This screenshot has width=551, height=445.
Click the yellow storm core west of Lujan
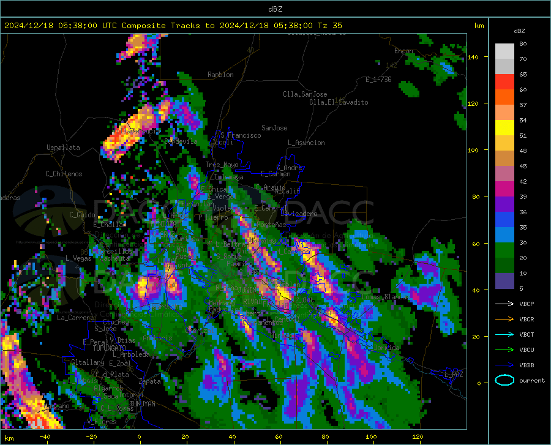click(143, 286)
